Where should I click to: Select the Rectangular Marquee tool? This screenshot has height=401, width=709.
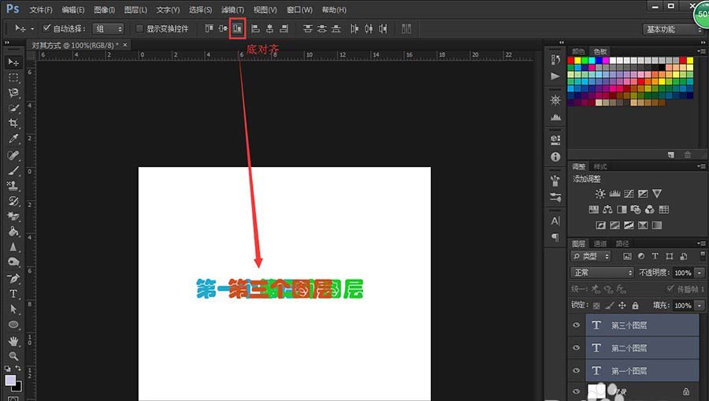pos(13,77)
